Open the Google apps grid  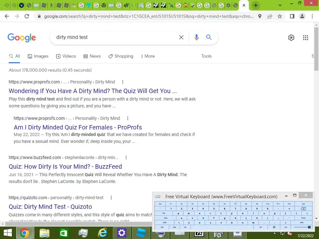306,38
